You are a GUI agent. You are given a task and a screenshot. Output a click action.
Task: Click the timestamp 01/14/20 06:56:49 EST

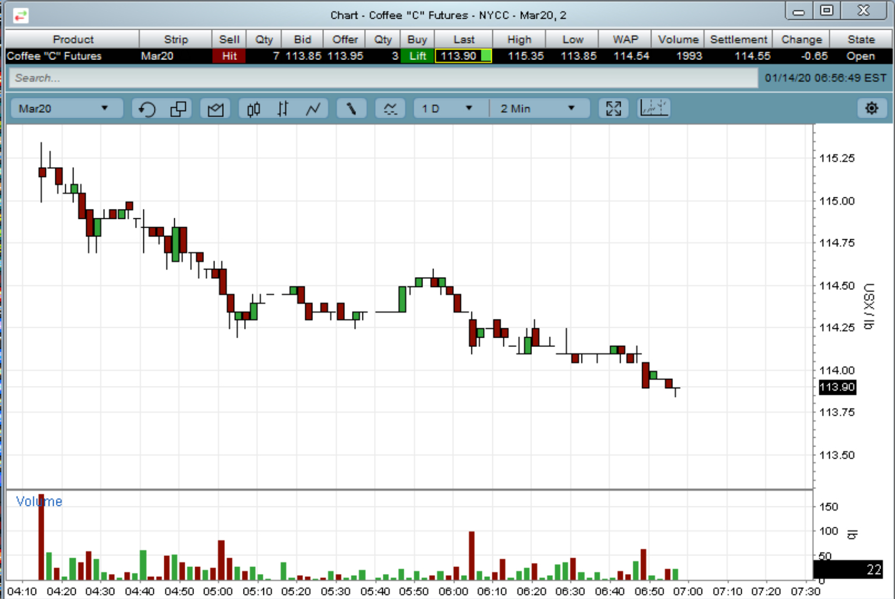(x=826, y=78)
